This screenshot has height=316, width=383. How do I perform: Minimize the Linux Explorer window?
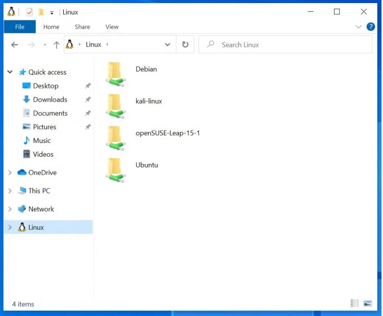[310, 11]
